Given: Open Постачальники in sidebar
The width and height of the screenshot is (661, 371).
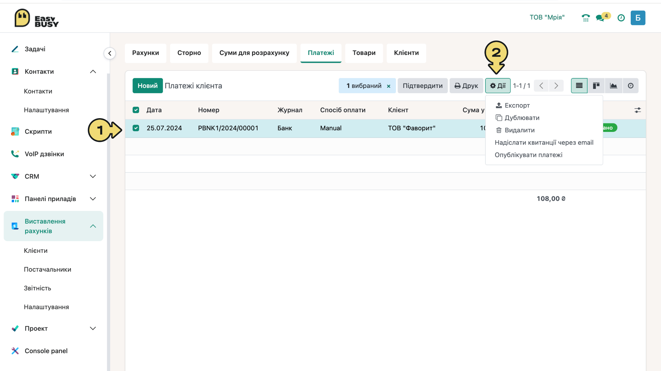Looking at the screenshot, I should coord(48,270).
